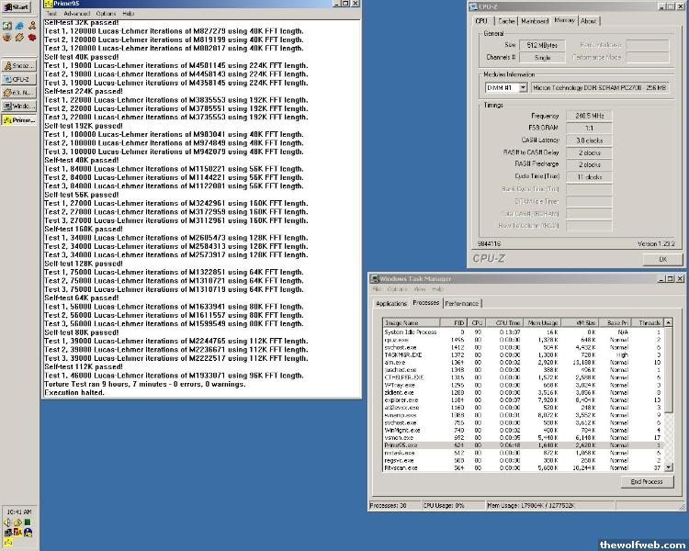Click the volume speaker tray icon
The image size is (689, 551).
click(x=8, y=523)
